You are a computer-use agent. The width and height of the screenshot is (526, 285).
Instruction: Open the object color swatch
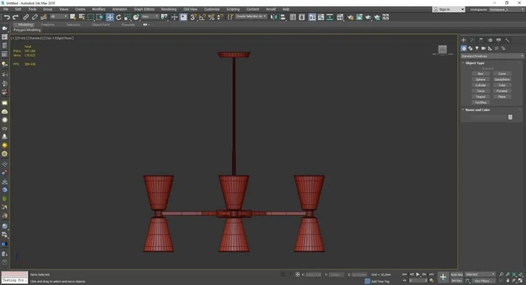tap(510, 117)
